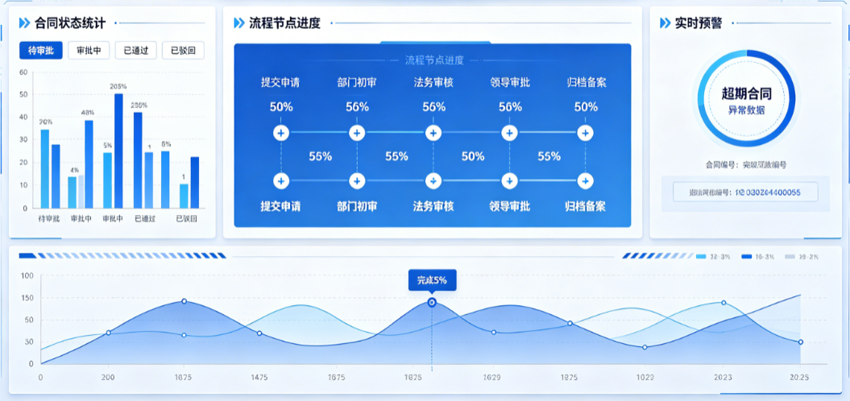Click the inner 流程节点进度 title in the blue panel
The height and width of the screenshot is (401, 850).
tap(435, 60)
